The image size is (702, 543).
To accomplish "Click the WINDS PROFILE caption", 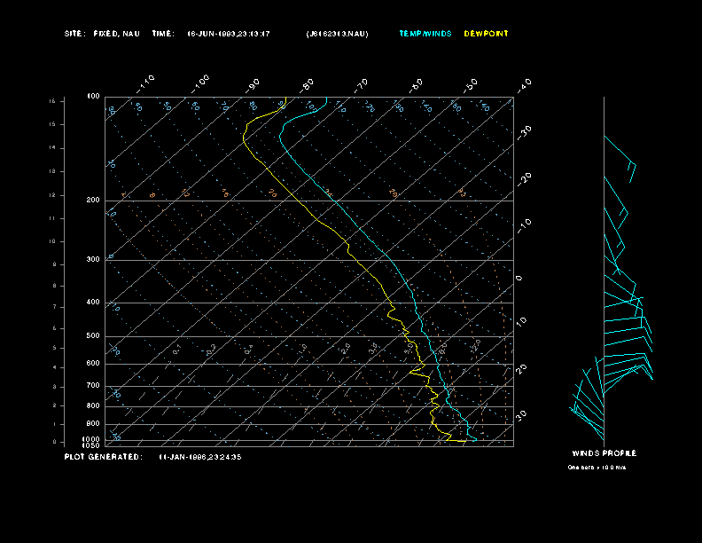I will pos(604,453).
